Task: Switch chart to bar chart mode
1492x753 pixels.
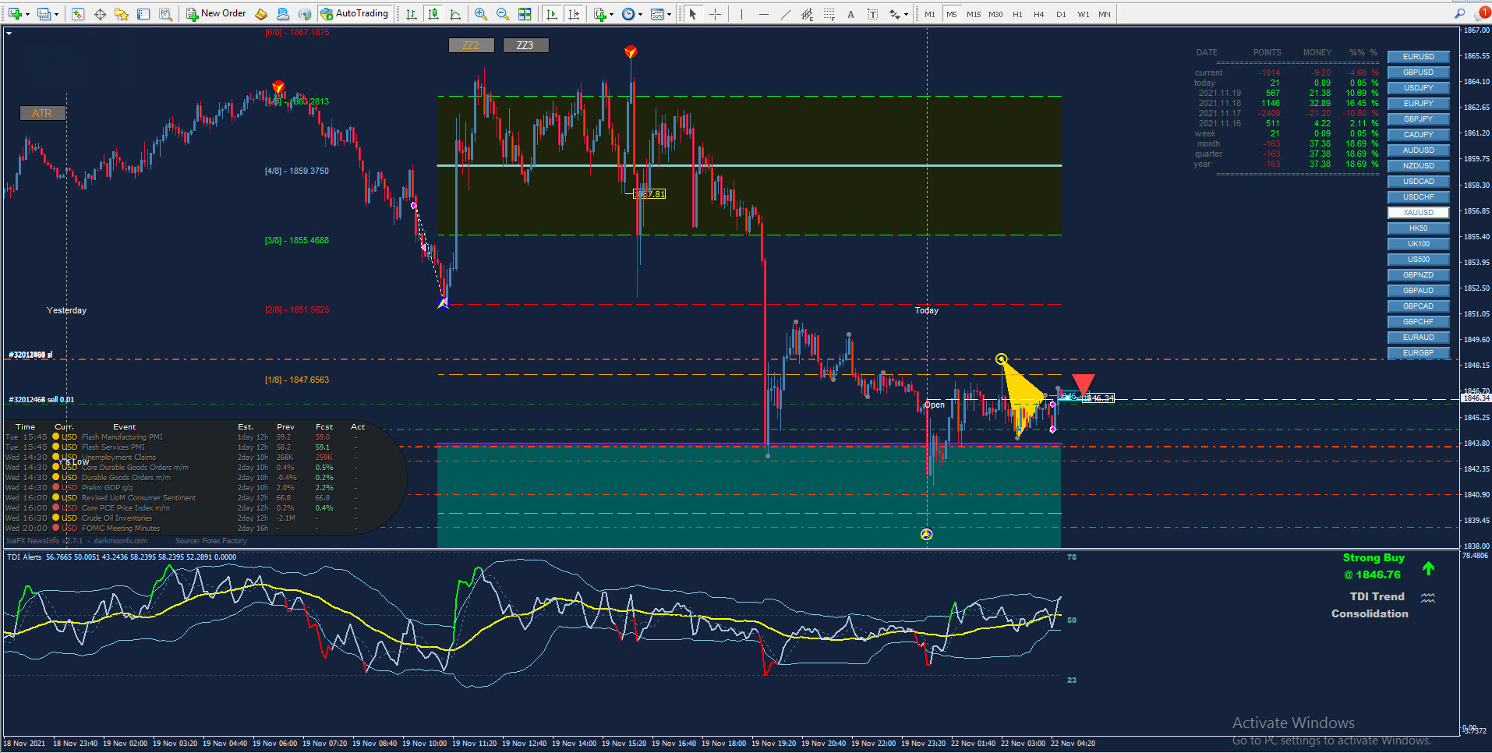Action: coord(411,14)
